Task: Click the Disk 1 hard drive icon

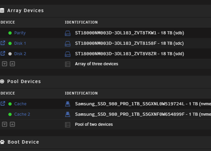Action: [68, 44]
